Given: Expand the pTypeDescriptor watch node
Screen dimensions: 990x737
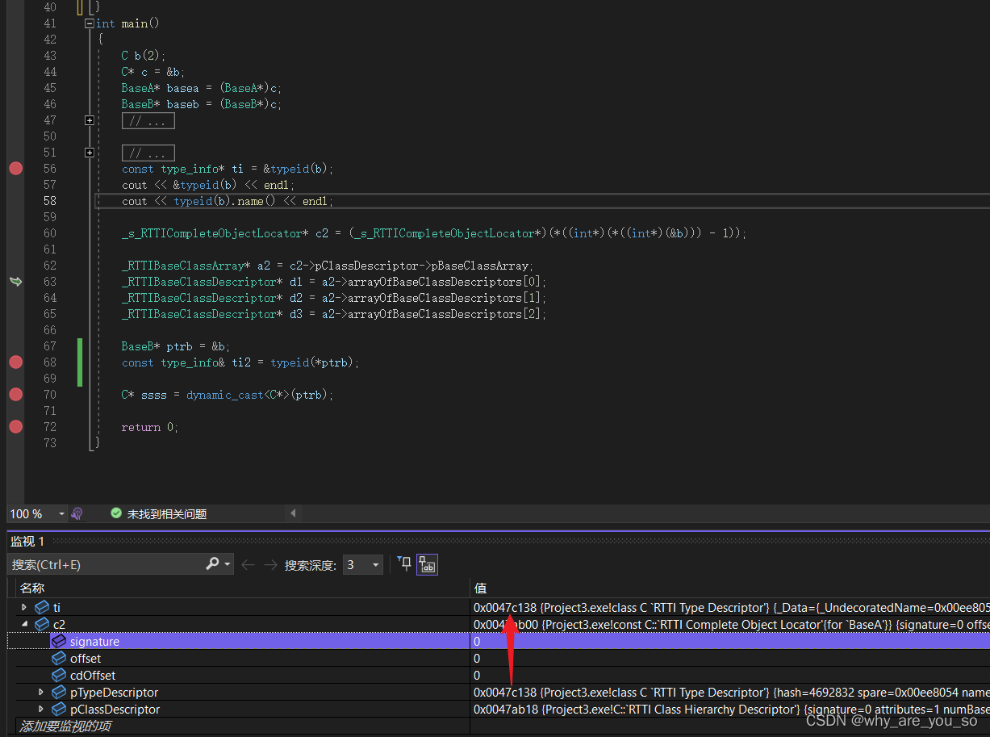Looking at the screenshot, I should coord(40,692).
